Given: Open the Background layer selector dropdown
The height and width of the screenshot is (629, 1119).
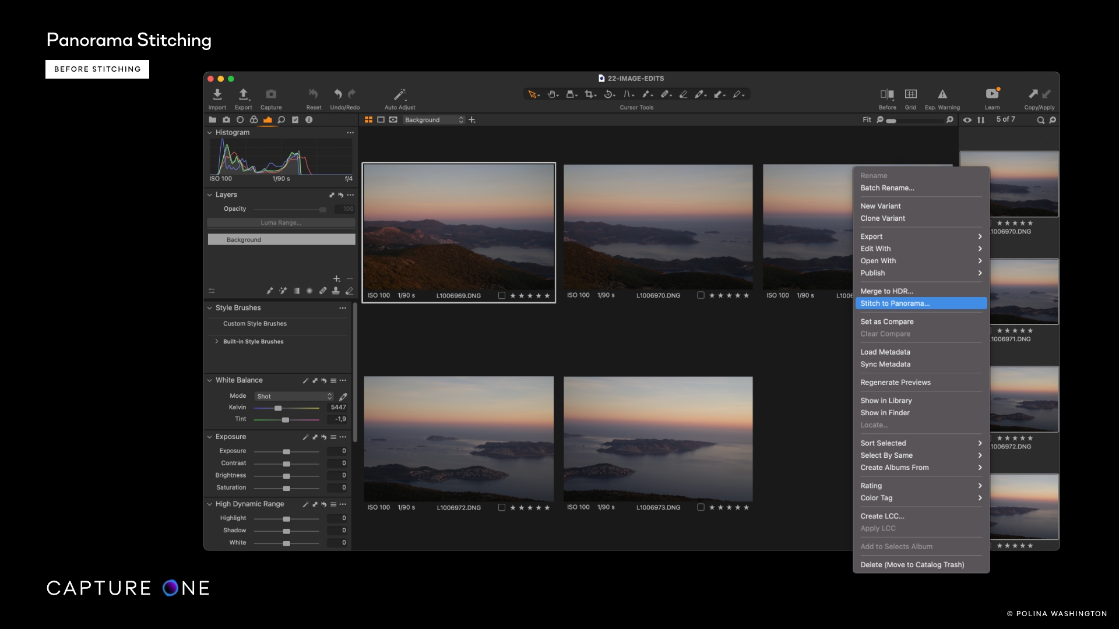Looking at the screenshot, I should point(434,120).
